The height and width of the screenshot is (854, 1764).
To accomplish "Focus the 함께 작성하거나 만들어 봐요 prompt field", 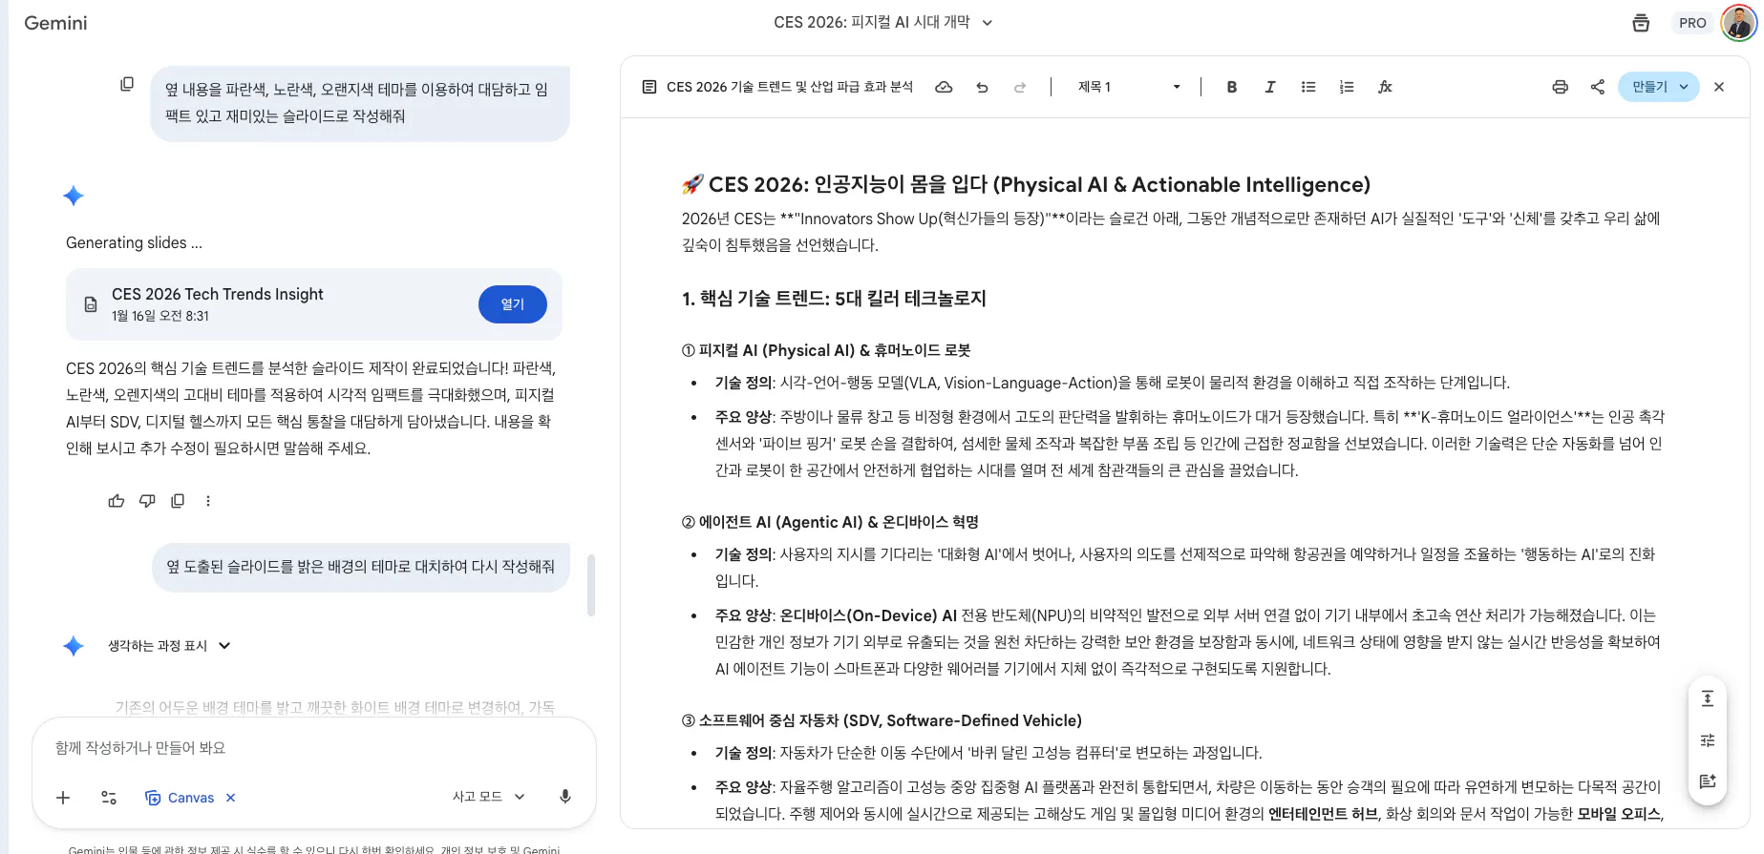I will pyautogui.click(x=315, y=748).
